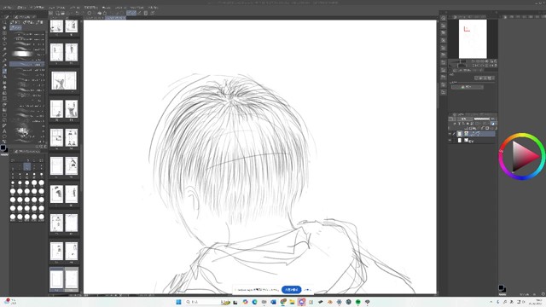Image resolution: width=546 pixels, height=307 pixels.
Task: Toggle visibility eye of the bottom paper layer
Action: coord(450,140)
